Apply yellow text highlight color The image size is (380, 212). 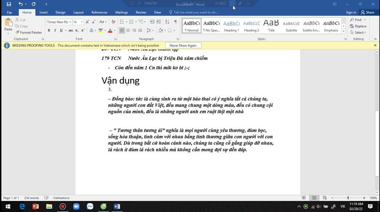point(101,30)
